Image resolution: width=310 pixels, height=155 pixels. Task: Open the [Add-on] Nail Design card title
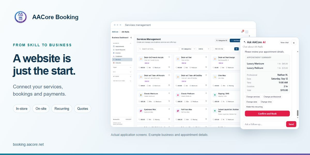(x=227, y=57)
